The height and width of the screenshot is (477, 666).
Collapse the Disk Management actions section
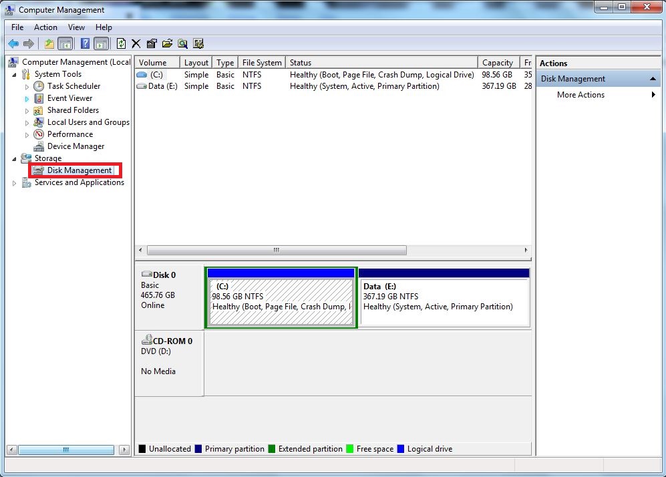click(653, 78)
